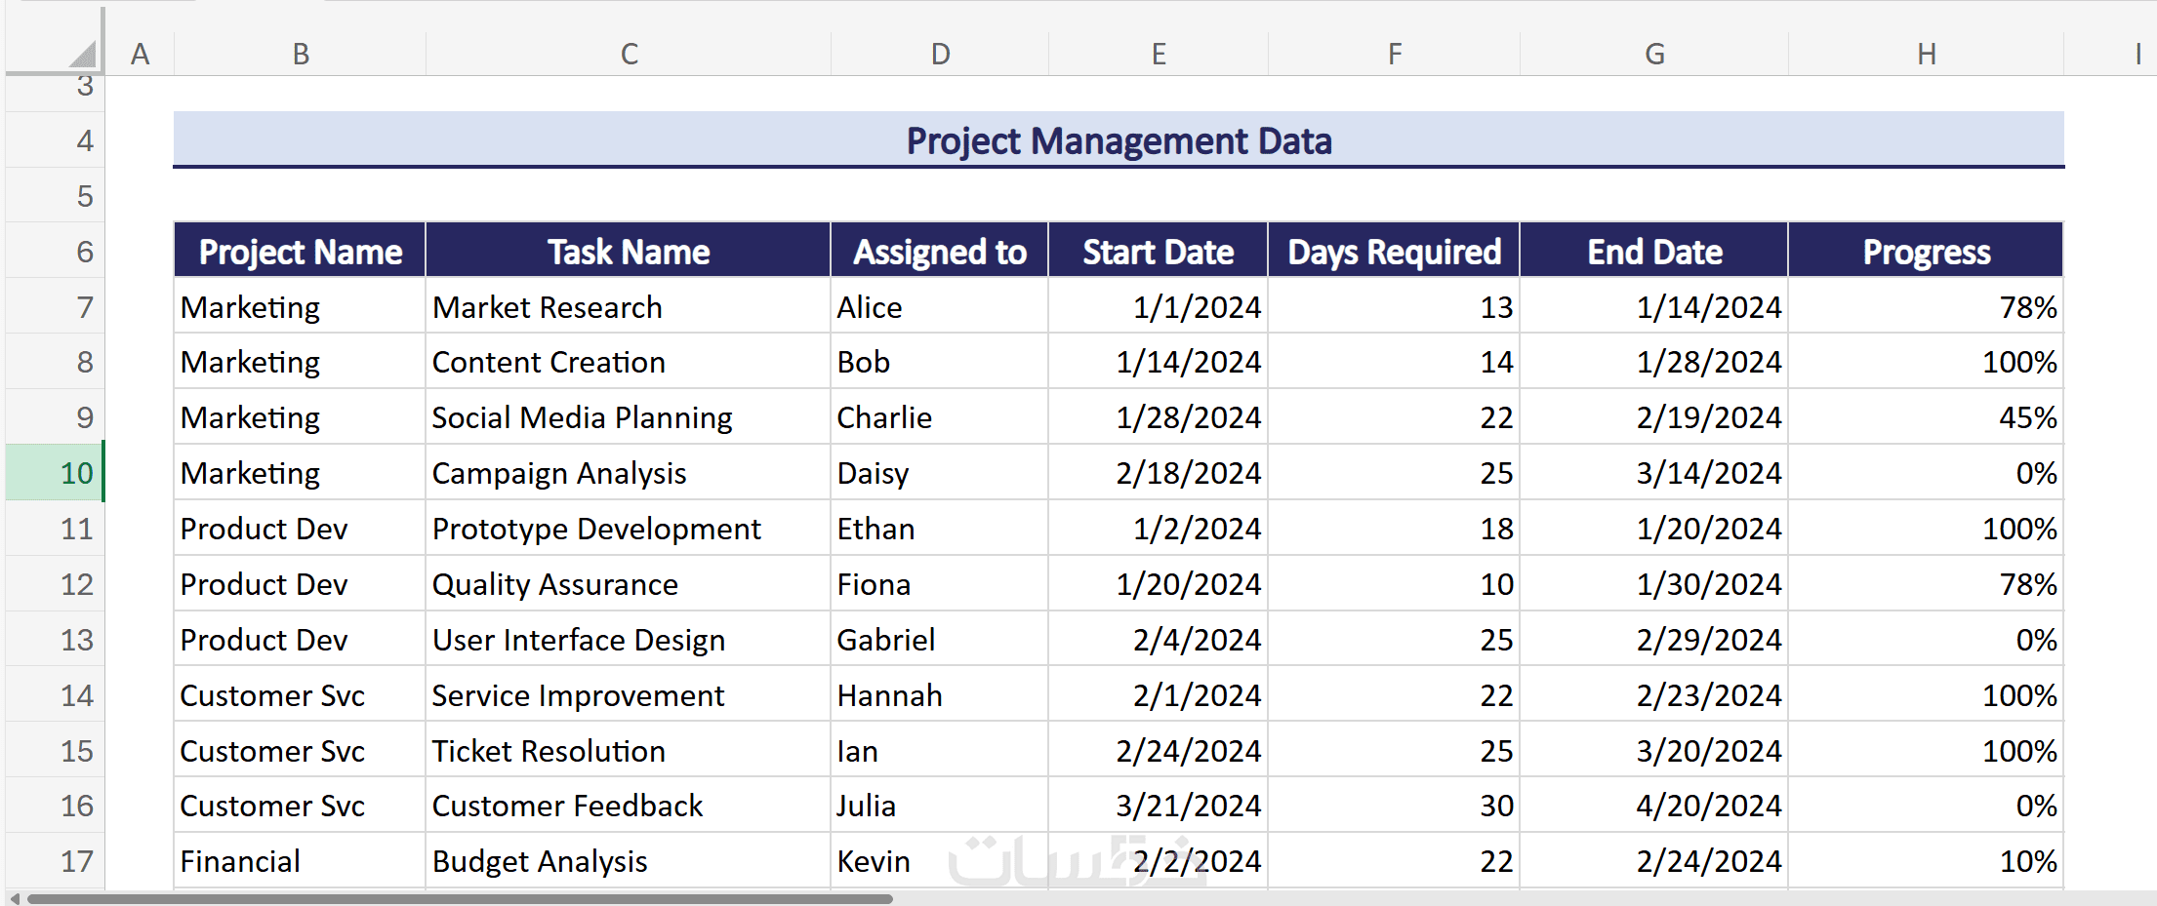The image size is (2157, 906).
Task: Select Campaign Analysis end date 3/14/2024
Action: tap(1654, 473)
